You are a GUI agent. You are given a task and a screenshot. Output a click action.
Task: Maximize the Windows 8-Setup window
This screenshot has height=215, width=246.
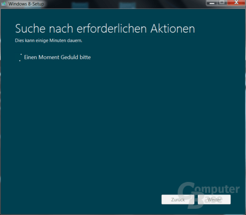[x=222, y=3]
